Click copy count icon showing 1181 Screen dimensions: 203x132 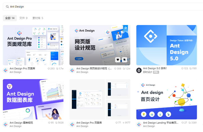pyautogui.click(x=190, y=68)
